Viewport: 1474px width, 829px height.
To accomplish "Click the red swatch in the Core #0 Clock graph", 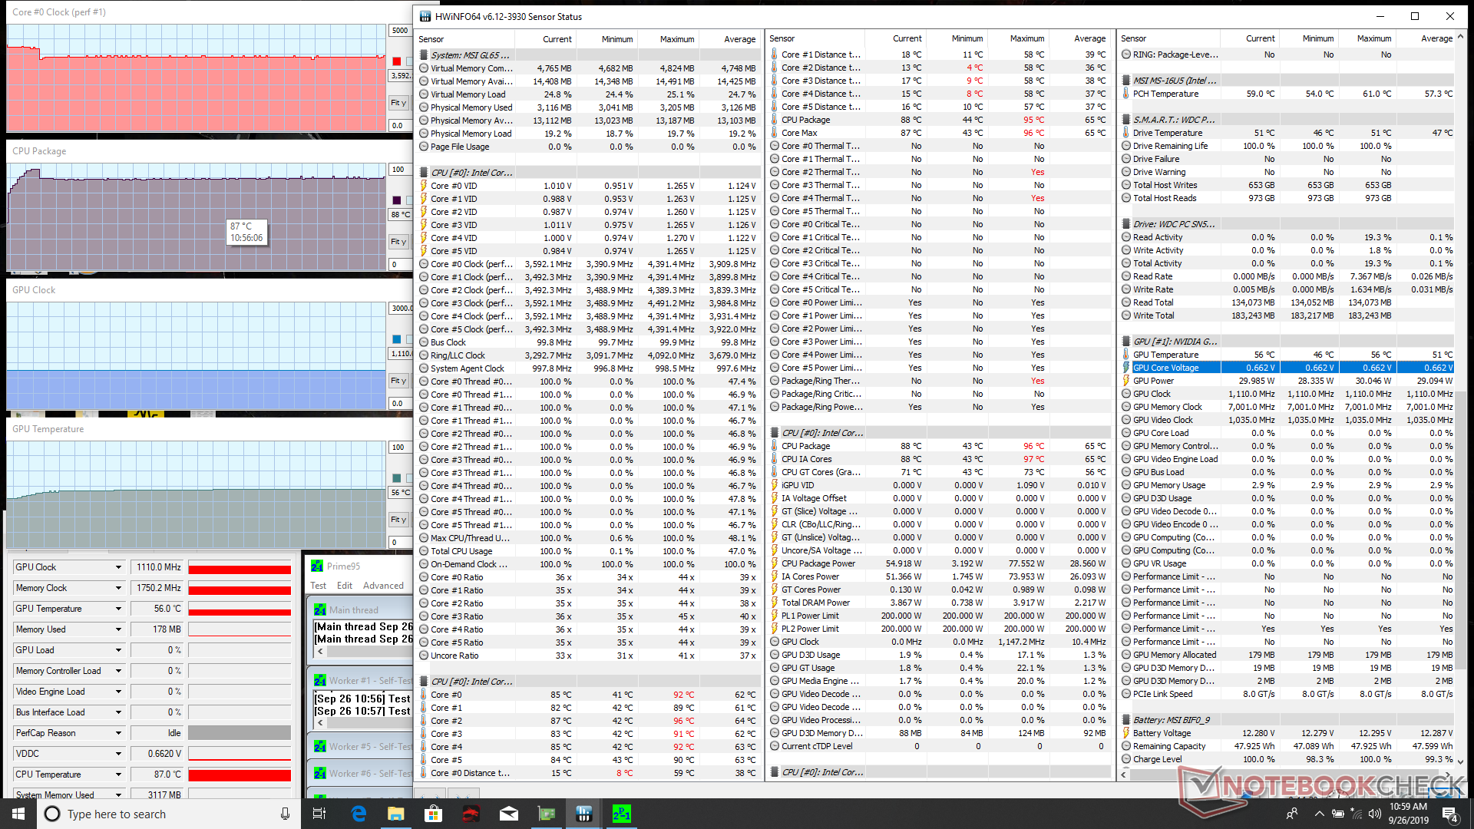I will tap(397, 61).
